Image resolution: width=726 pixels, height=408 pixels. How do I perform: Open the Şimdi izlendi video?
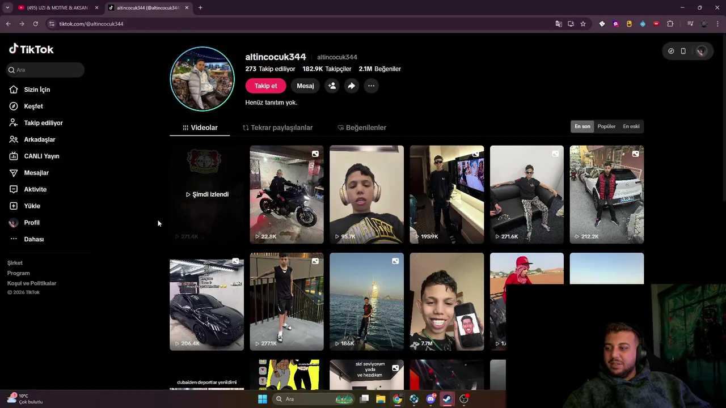[x=206, y=194]
